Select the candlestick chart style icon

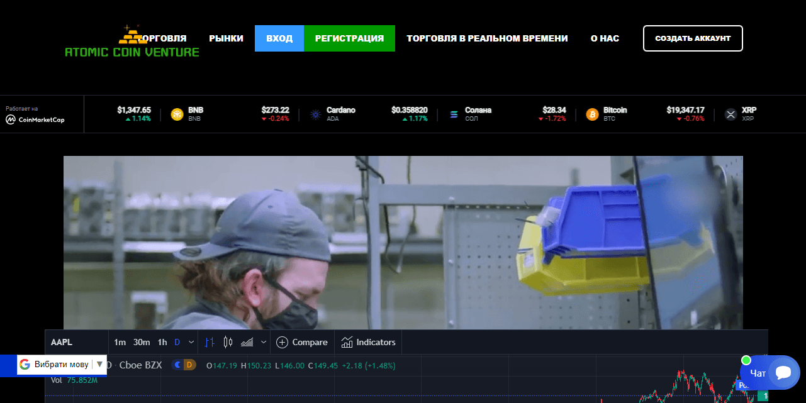228,342
